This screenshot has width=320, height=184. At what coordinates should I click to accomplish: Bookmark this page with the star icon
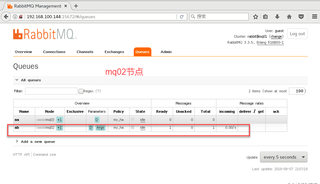coord(256,17)
